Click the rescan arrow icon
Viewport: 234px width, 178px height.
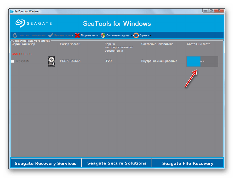(15, 35)
